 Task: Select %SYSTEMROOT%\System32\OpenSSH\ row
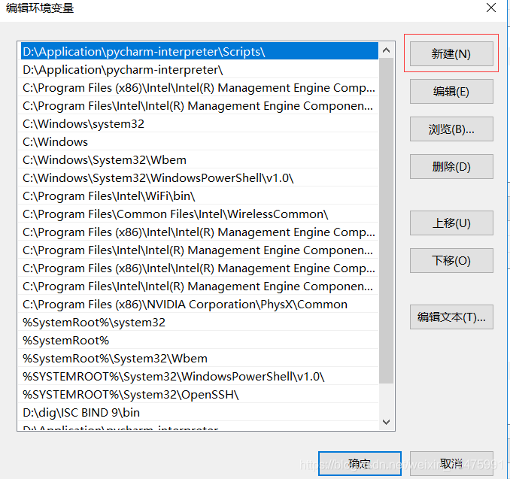tap(199, 395)
